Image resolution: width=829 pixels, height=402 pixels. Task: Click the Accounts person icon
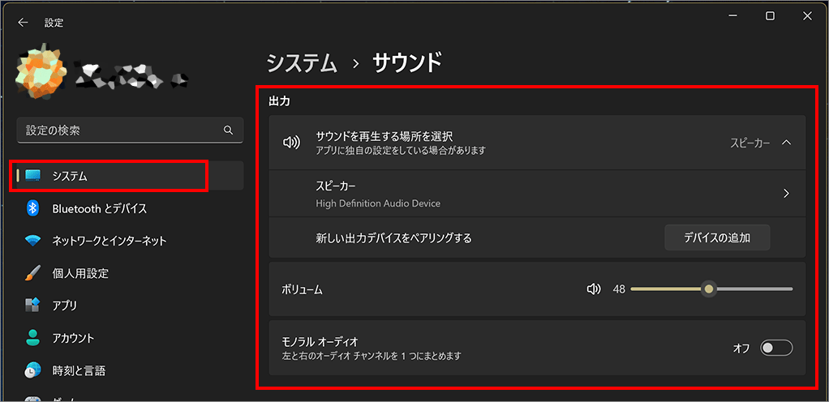tap(33, 338)
